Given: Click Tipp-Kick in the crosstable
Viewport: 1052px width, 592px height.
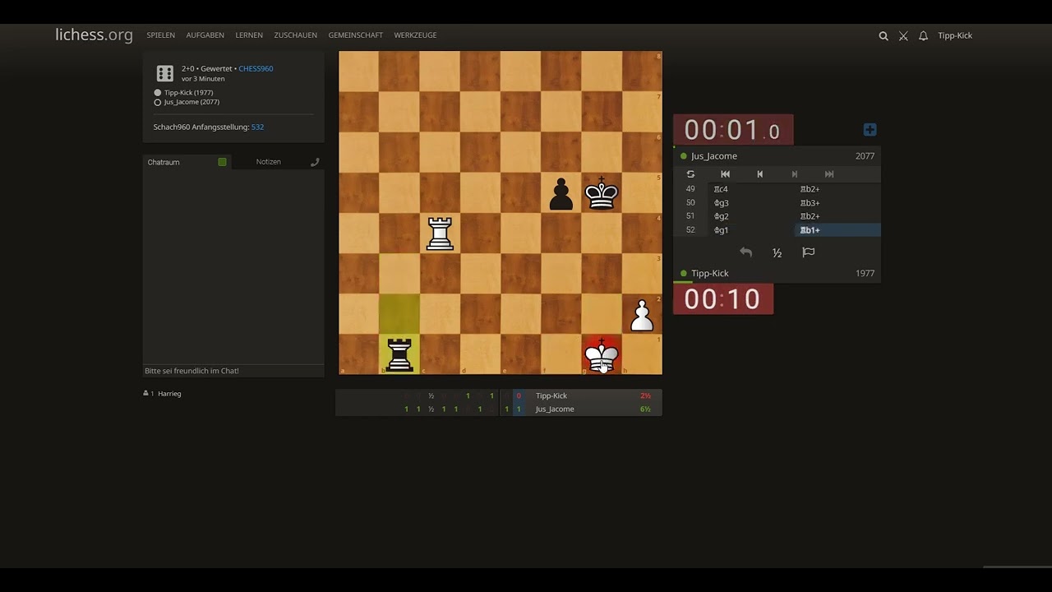Looking at the screenshot, I should [x=551, y=395].
